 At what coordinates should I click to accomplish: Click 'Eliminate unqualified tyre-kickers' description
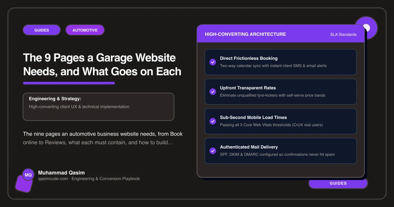click(x=273, y=95)
